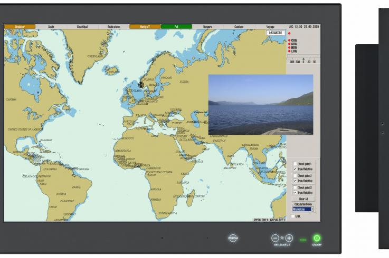Open the Scale state menu
The height and width of the screenshot is (258, 389).
point(113,26)
